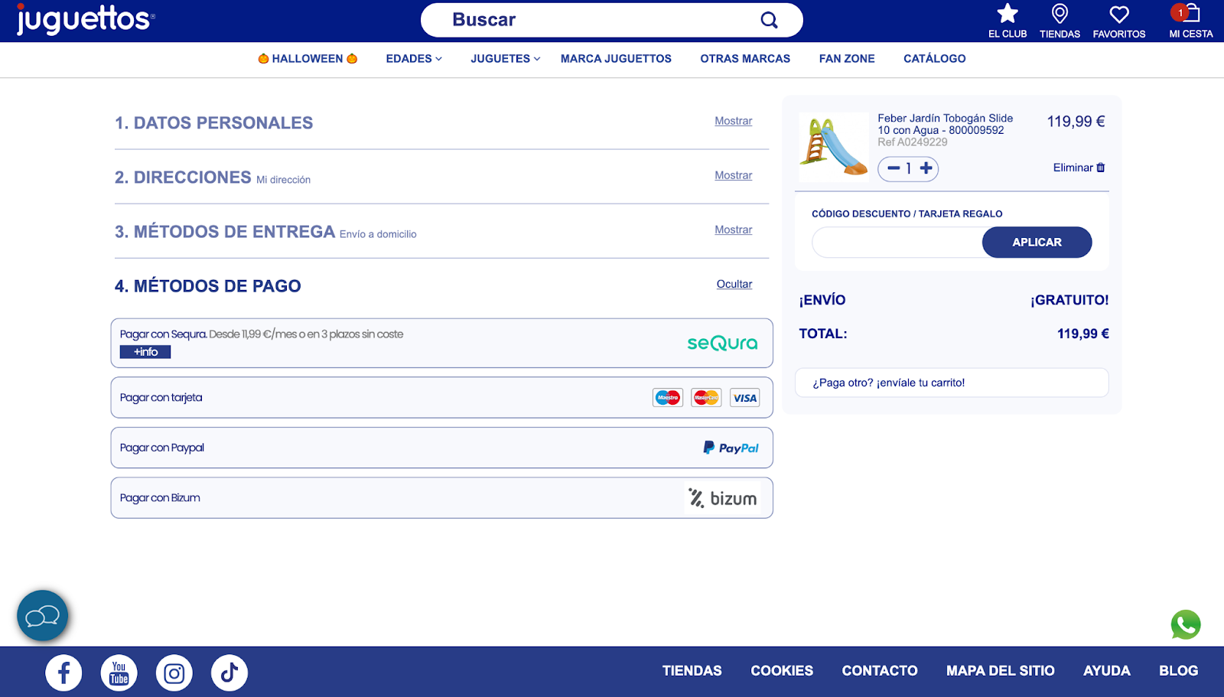Visit the TikTok profile icon

tap(229, 673)
